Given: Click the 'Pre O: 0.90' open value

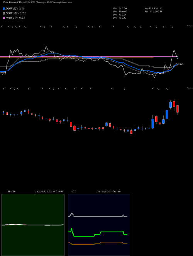Looking at the screenshot, I should pyautogui.click(x=120, y=9).
